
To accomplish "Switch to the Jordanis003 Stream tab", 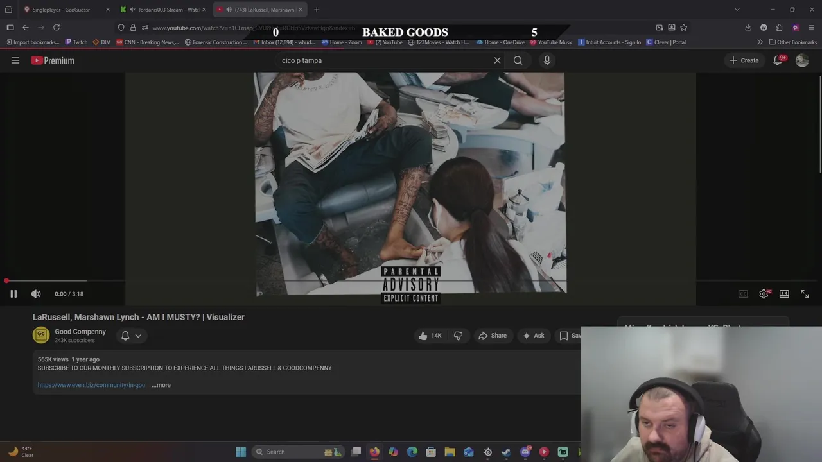I will pos(164,10).
